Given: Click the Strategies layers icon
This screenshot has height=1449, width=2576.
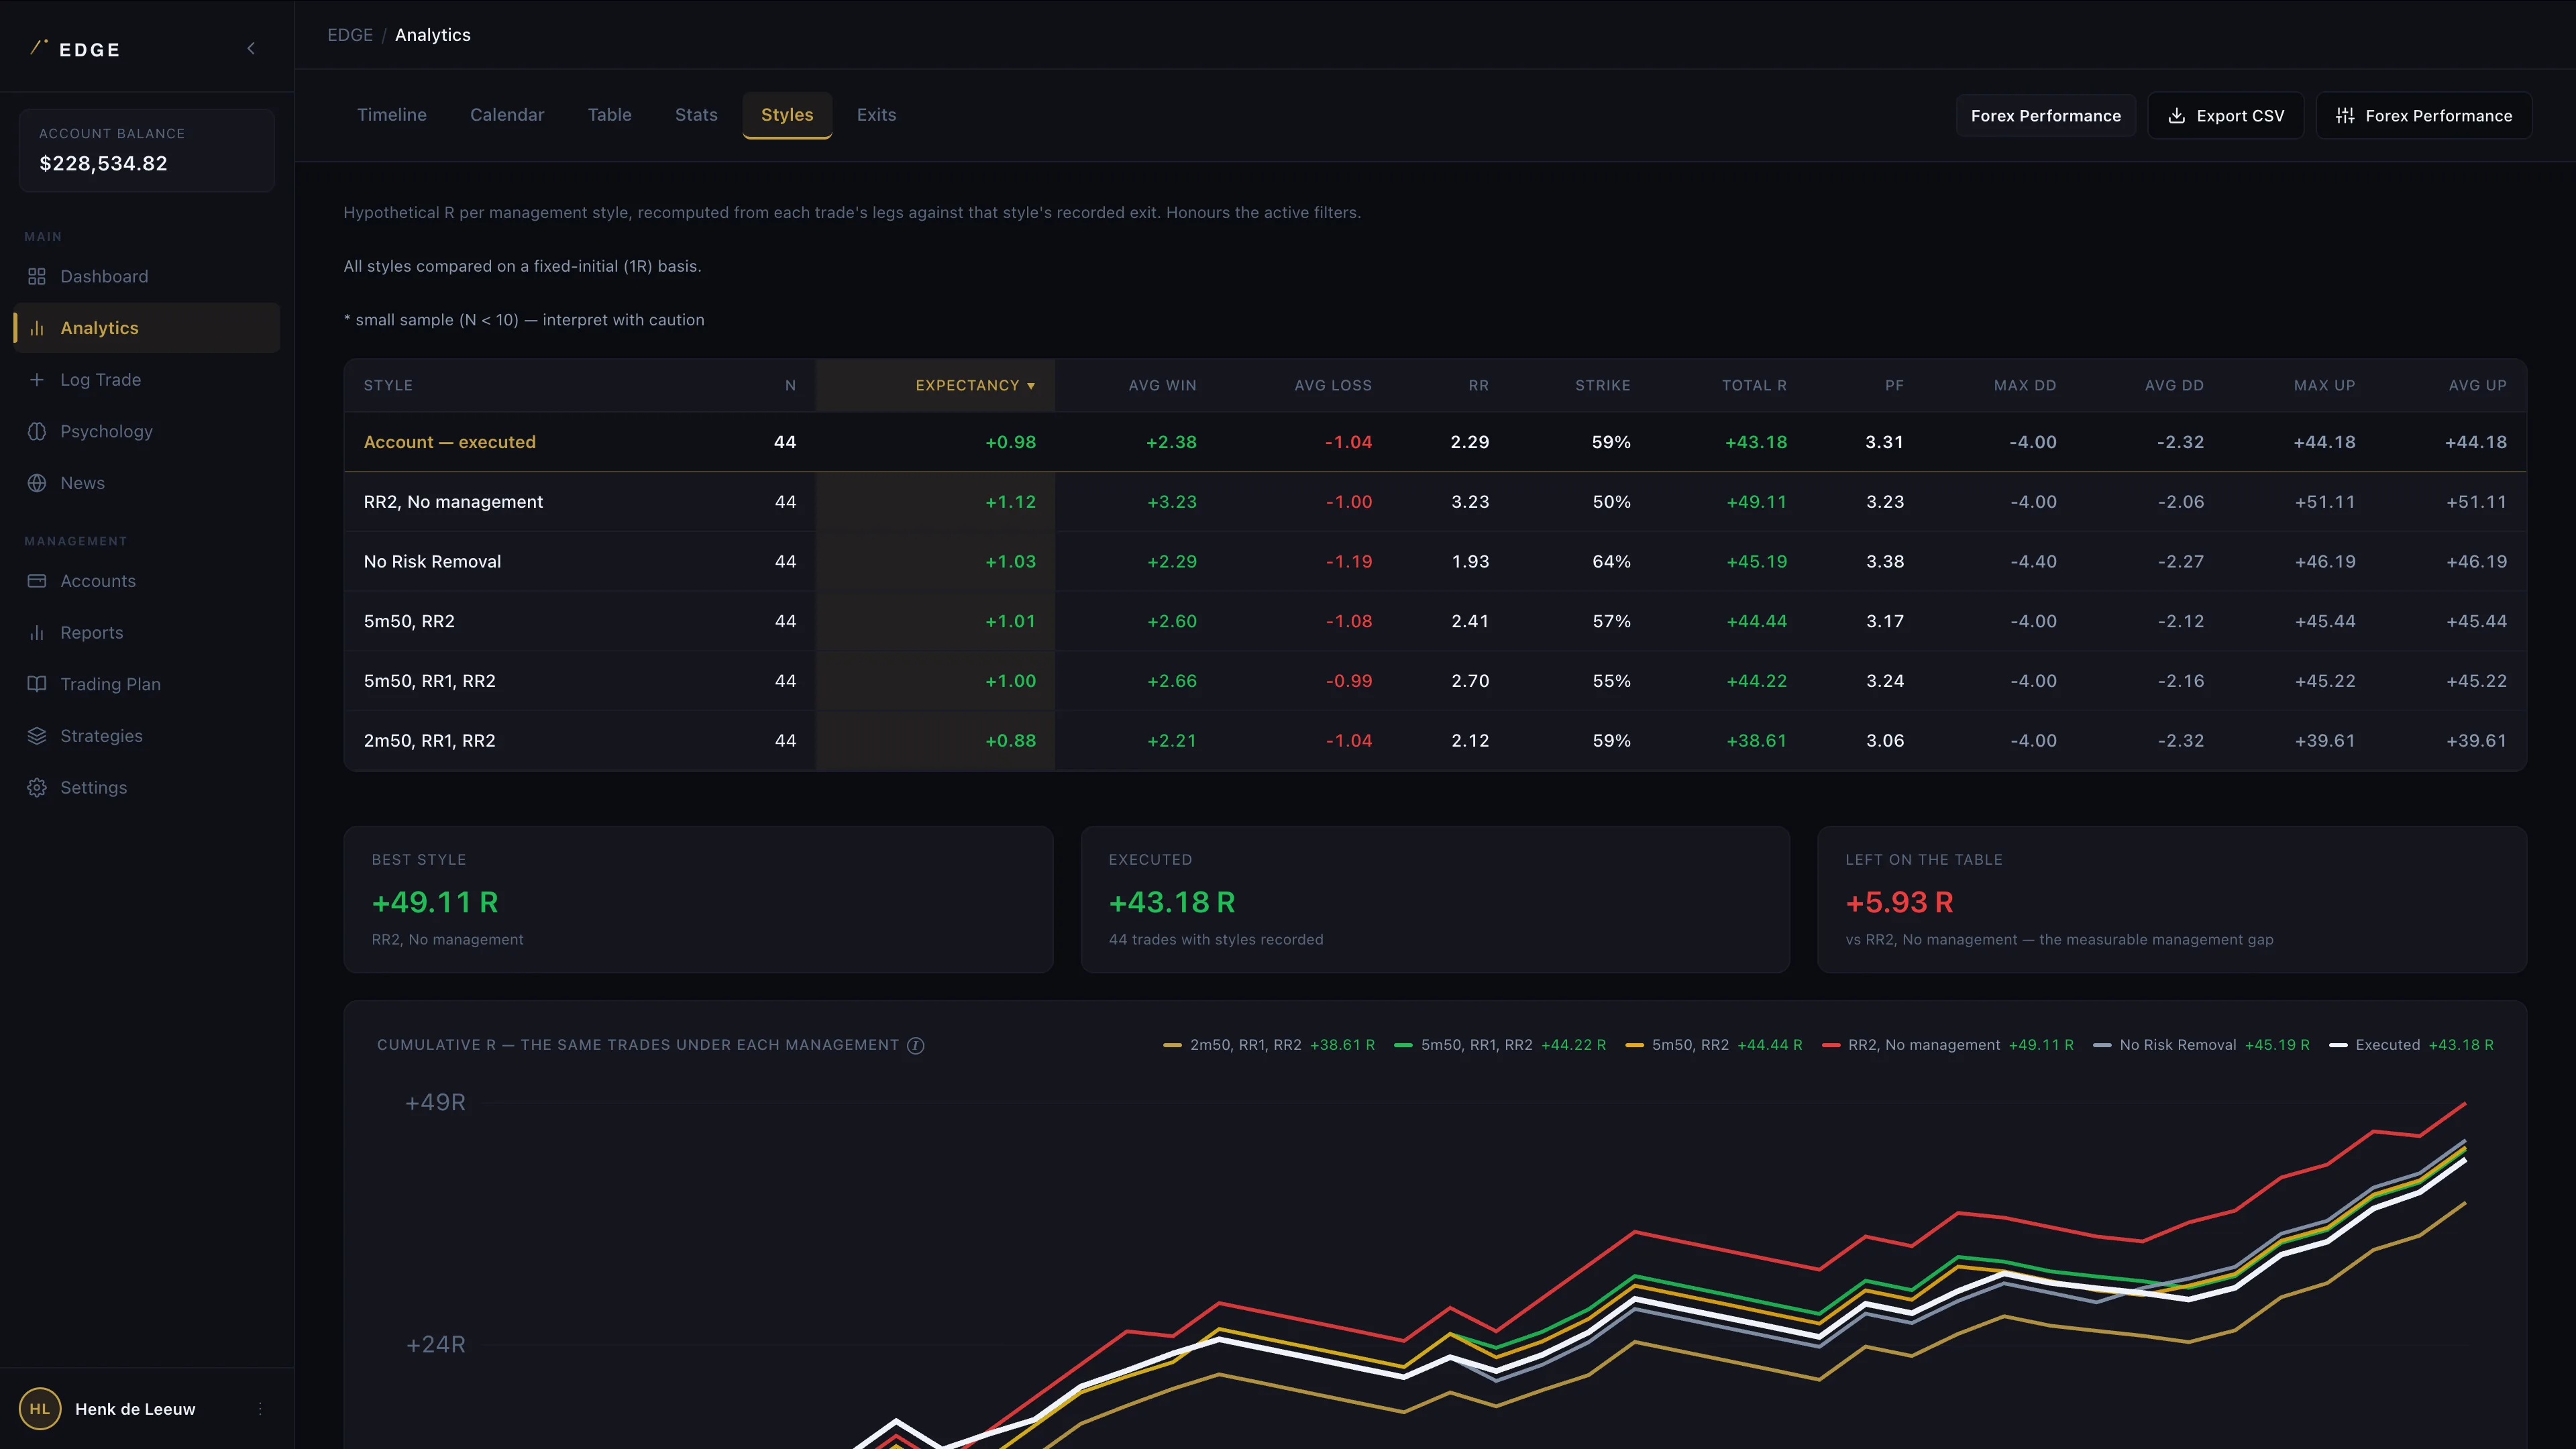Looking at the screenshot, I should 37,736.
